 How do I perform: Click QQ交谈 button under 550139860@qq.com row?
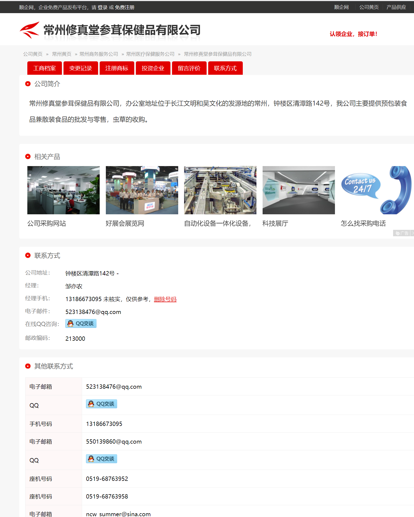tap(102, 459)
